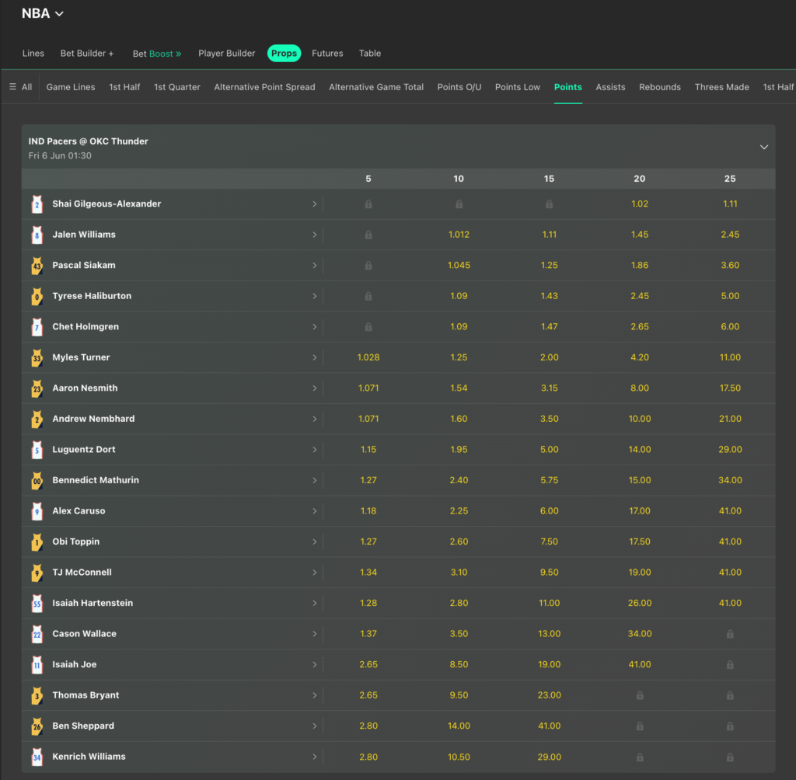Click Jalen Williams' jersey icon
The width and height of the screenshot is (796, 780).
[37, 235]
